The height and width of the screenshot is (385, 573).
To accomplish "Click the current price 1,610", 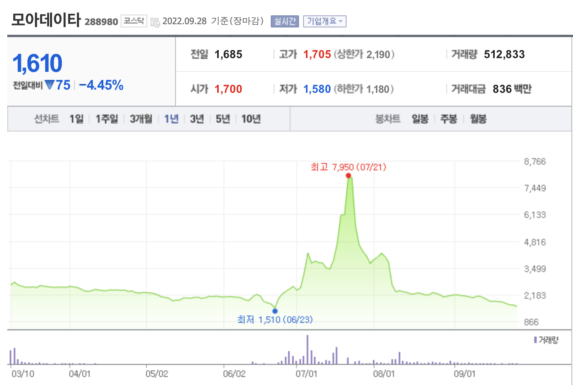I will [x=38, y=63].
